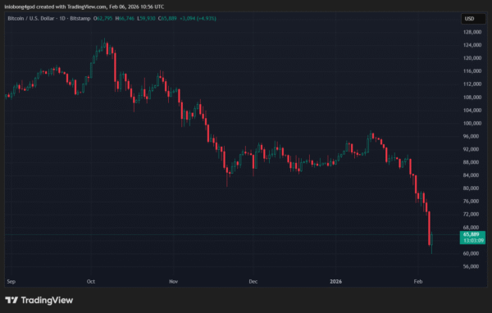
Task: Click the 72,000 price axis label
Action: [x=471, y=214]
